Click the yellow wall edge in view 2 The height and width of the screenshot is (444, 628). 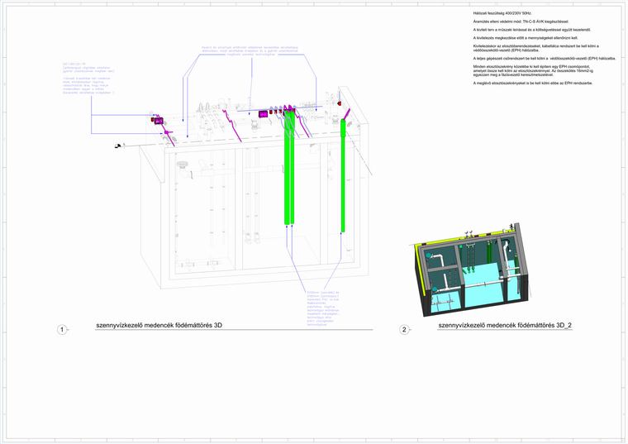coord(419,270)
